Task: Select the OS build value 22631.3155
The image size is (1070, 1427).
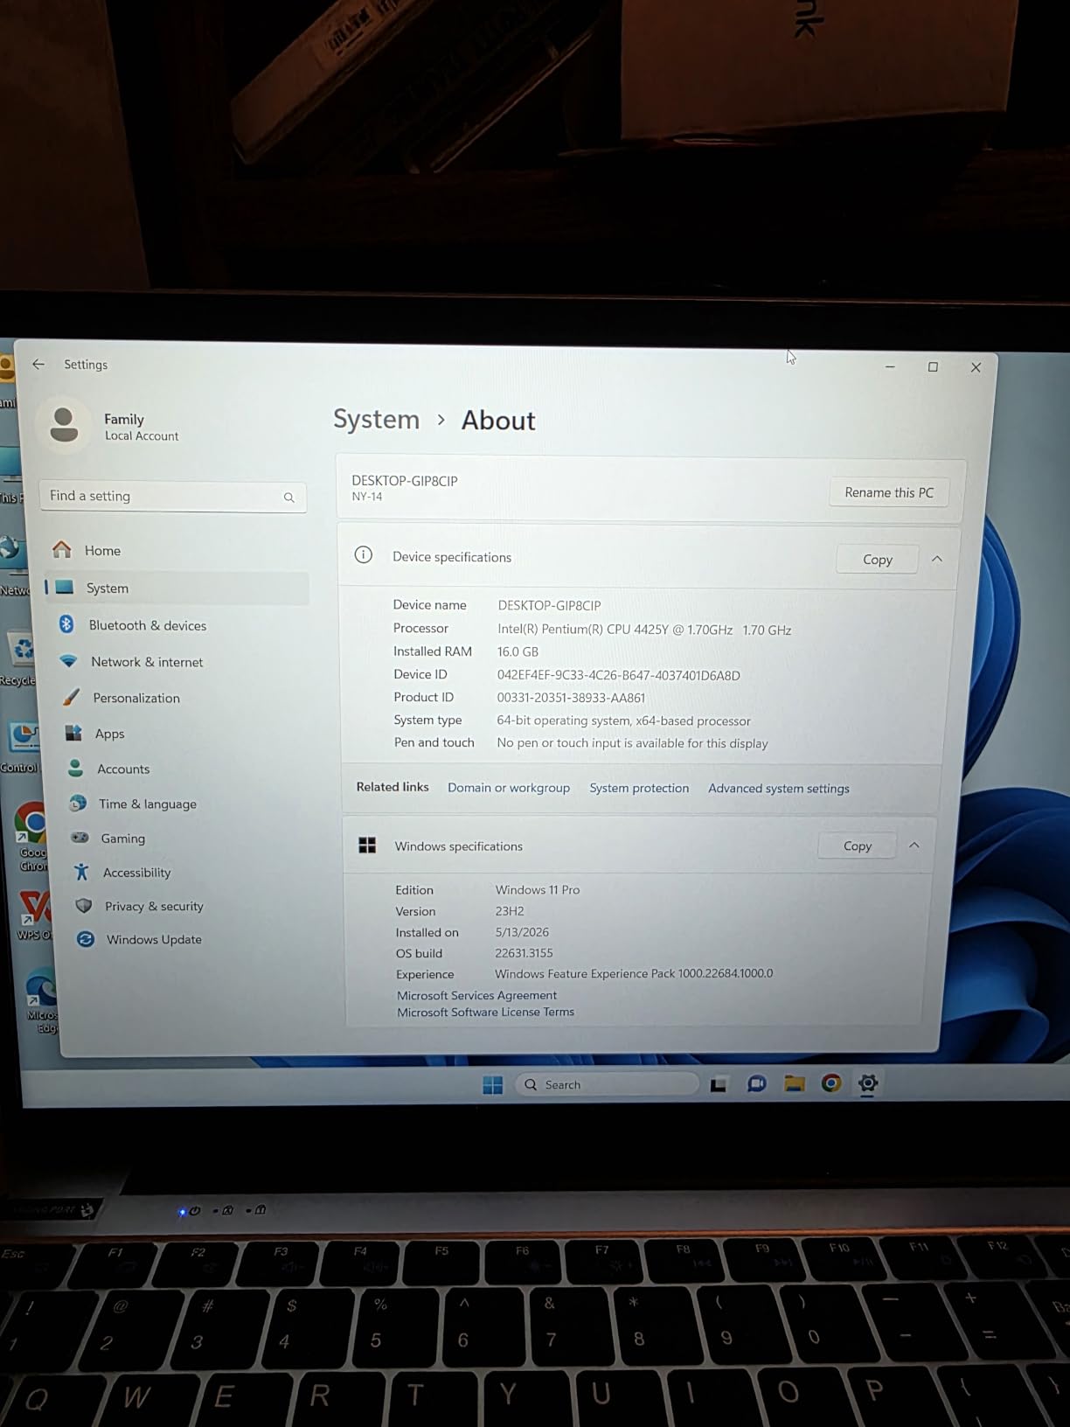Action: [524, 953]
